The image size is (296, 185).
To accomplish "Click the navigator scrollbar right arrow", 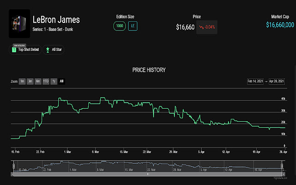I will coord(284,174).
